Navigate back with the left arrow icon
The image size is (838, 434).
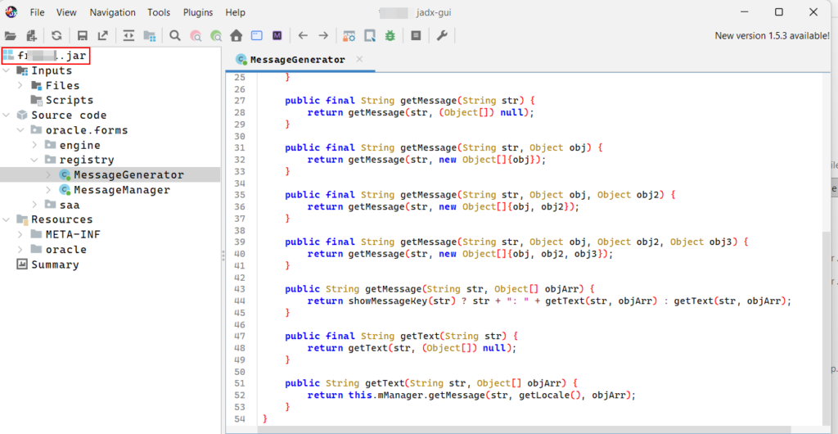pyautogui.click(x=303, y=36)
